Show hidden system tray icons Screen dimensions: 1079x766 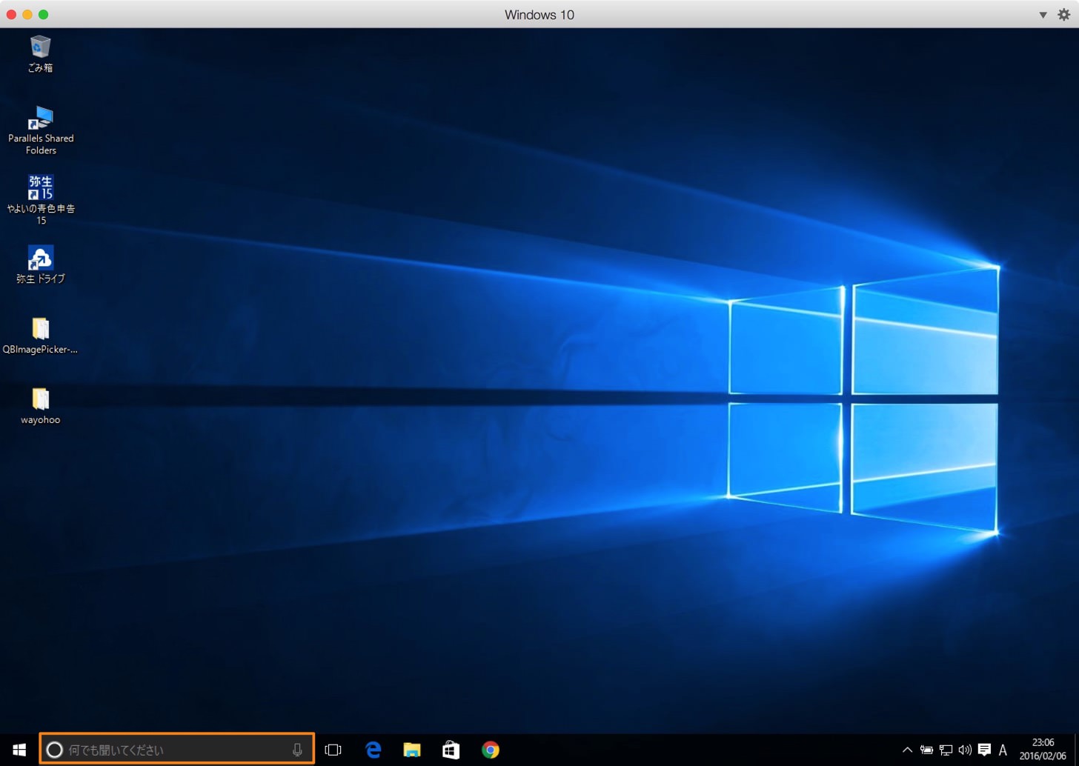tap(907, 750)
